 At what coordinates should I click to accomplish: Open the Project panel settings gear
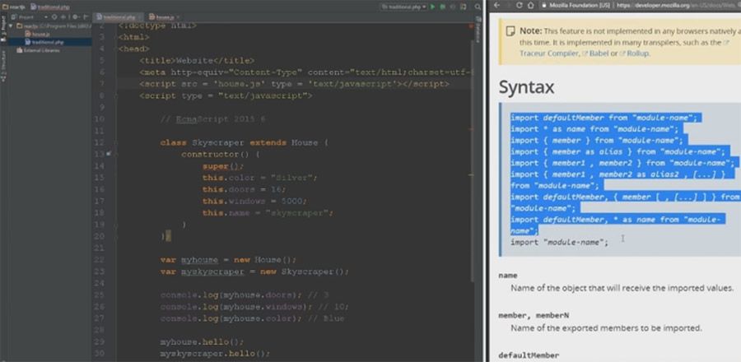pyautogui.click(x=75, y=17)
